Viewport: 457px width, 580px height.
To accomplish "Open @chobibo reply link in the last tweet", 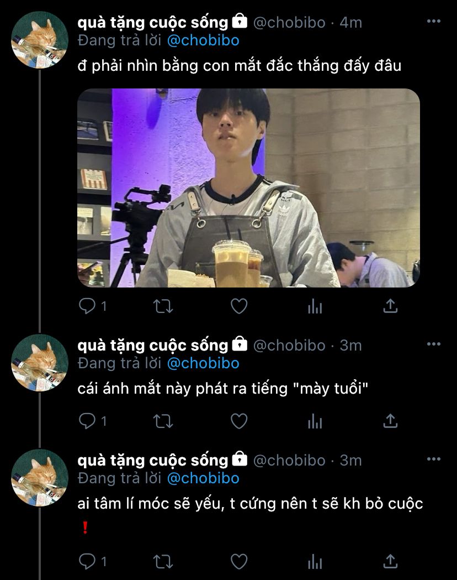I will 203,478.
